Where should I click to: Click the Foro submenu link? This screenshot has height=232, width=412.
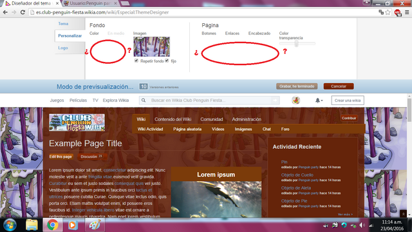[285, 129]
